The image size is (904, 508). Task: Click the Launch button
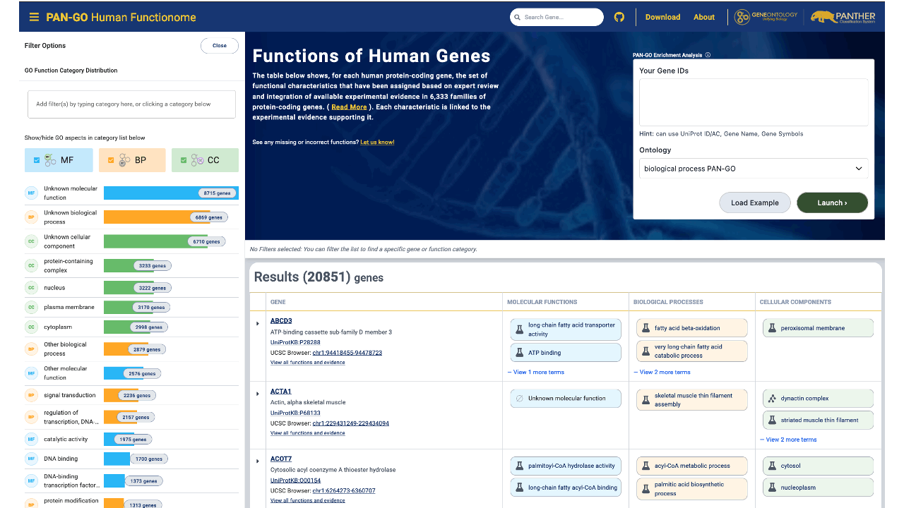point(832,202)
